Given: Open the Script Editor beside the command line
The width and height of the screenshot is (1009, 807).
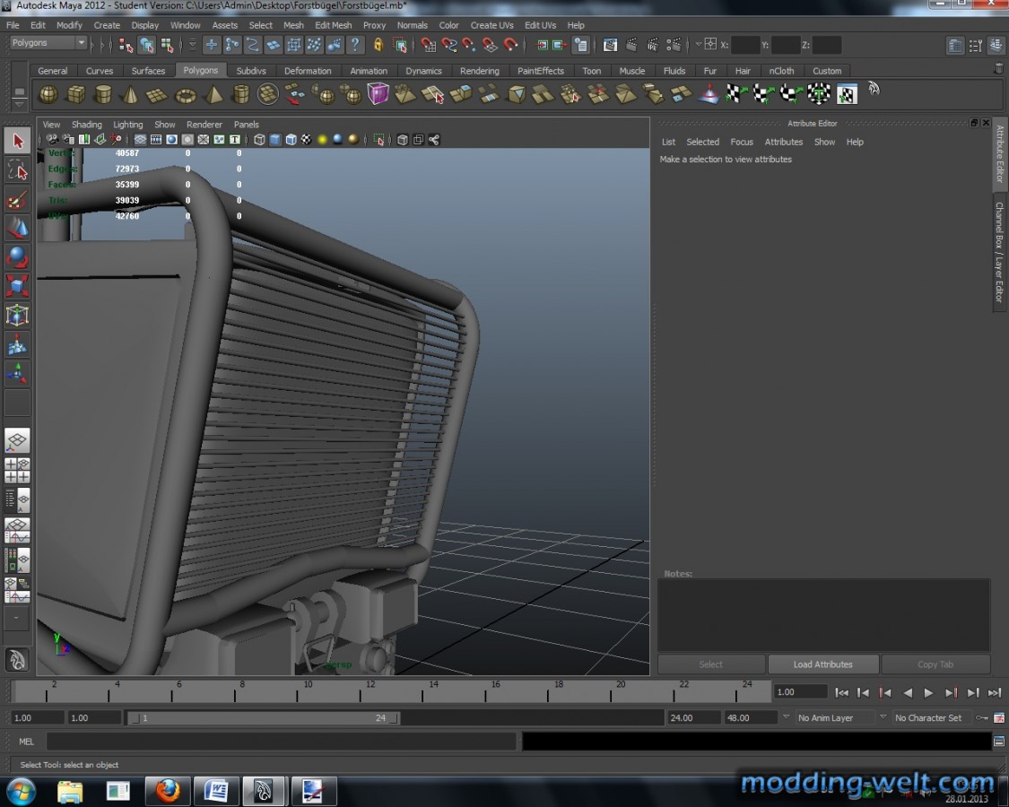Looking at the screenshot, I should (999, 742).
